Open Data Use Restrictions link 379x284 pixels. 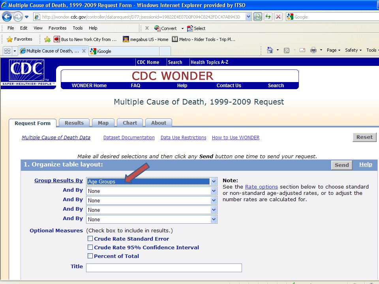183,137
